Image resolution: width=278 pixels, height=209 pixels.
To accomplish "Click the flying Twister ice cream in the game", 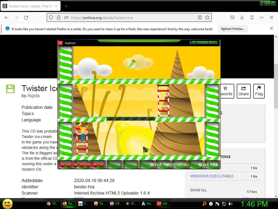I will pos(132,64).
